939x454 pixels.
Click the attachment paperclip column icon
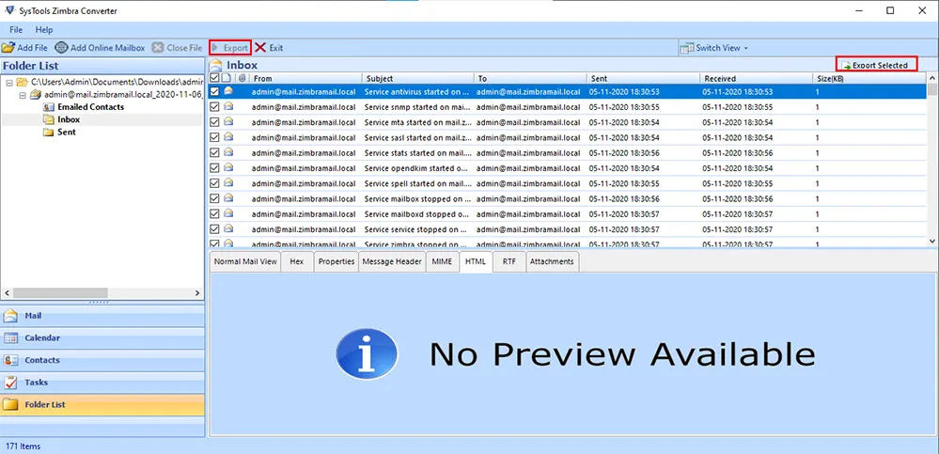tap(242, 78)
